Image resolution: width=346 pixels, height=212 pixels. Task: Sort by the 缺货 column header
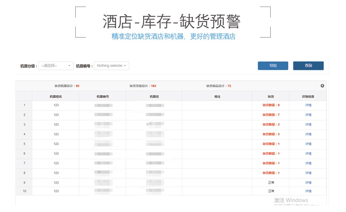(x=271, y=97)
